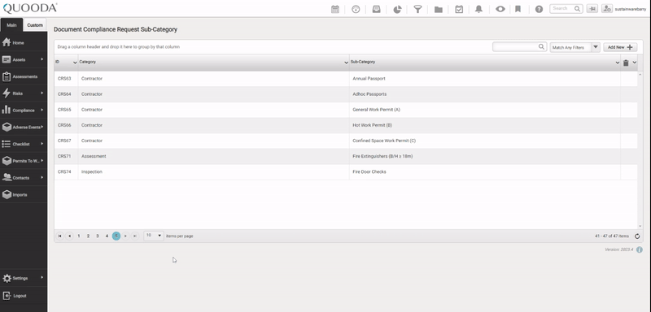The width and height of the screenshot is (651, 312).
Task: Open the help question mark icon
Action: pos(539,9)
